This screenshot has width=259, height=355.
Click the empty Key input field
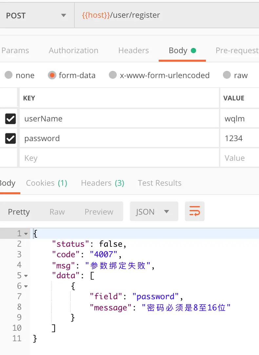click(118, 158)
